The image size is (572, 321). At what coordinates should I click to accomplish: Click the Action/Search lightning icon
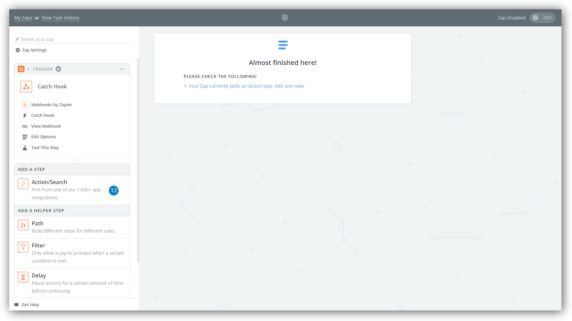pos(23,184)
